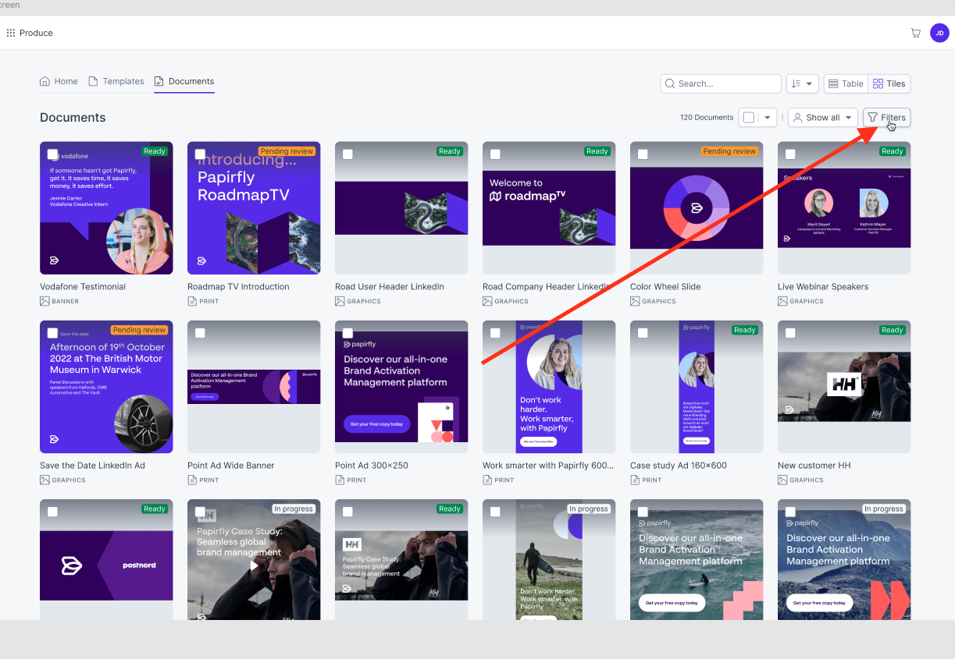Toggle the select-all documents checkbox
The width and height of the screenshot is (955, 659).
click(749, 118)
